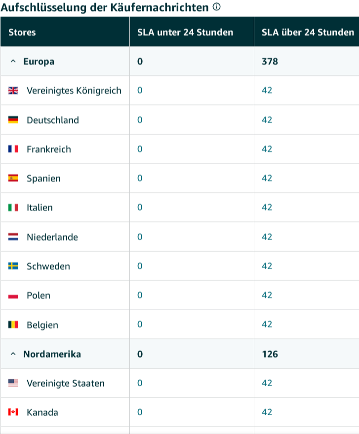Click the Italian flag icon
This screenshot has width=359, height=434.
13,207
